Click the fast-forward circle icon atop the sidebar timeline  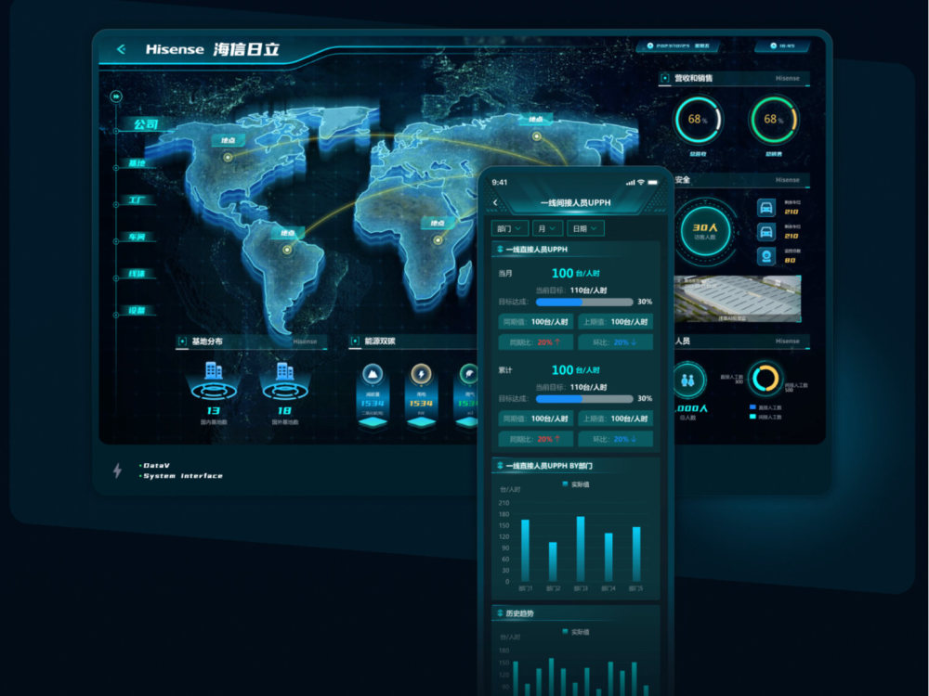pyautogui.click(x=116, y=96)
